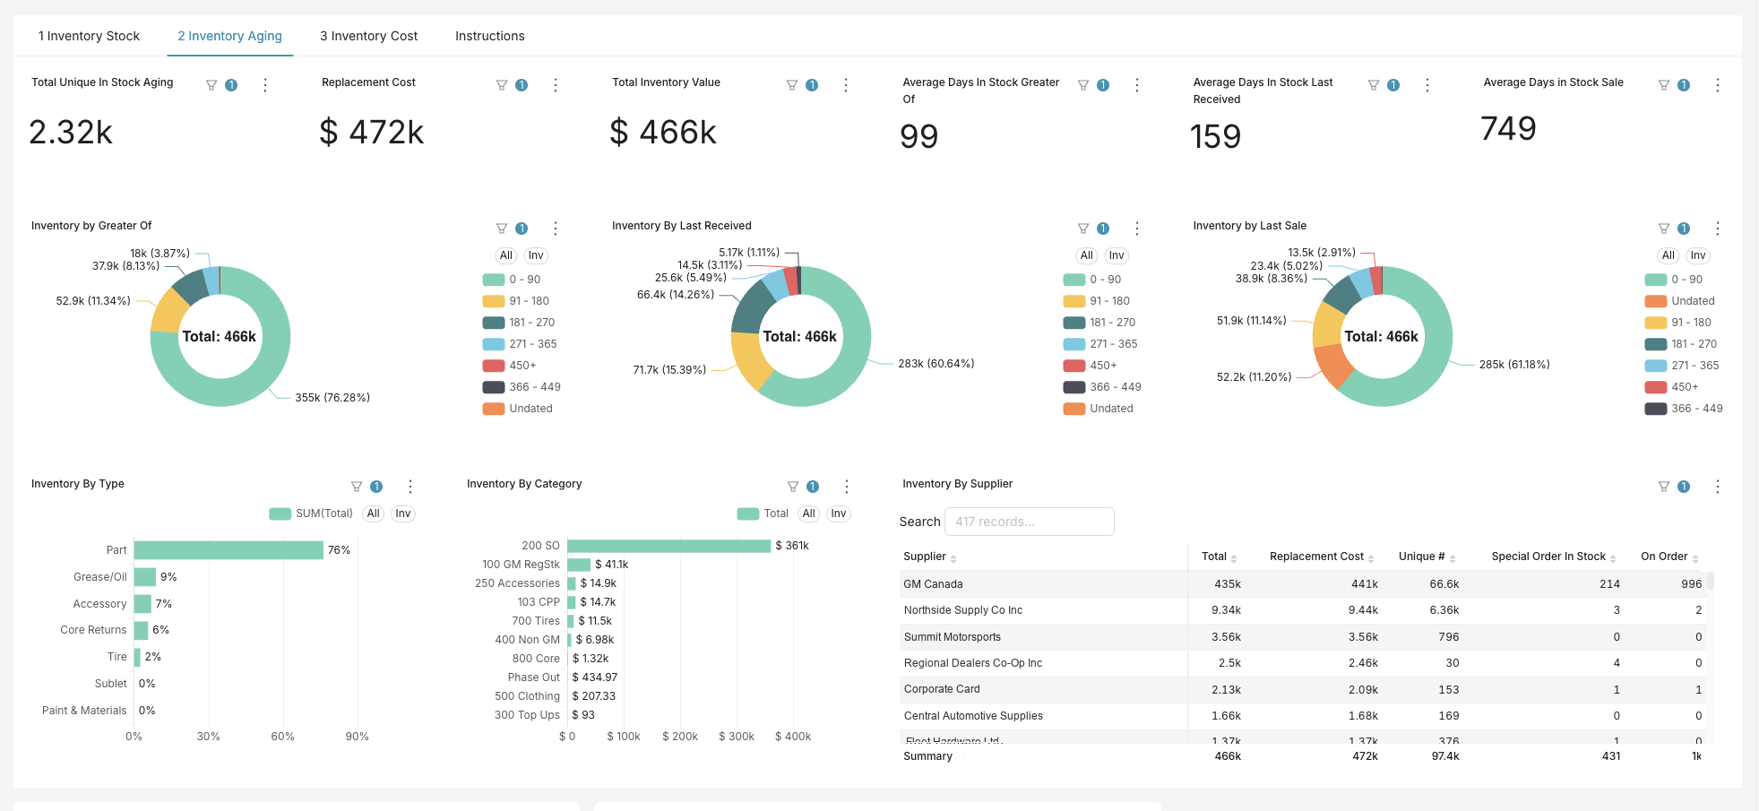
Task: Click filter icon on Inventory By Type chart
Action: click(x=357, y=487)
